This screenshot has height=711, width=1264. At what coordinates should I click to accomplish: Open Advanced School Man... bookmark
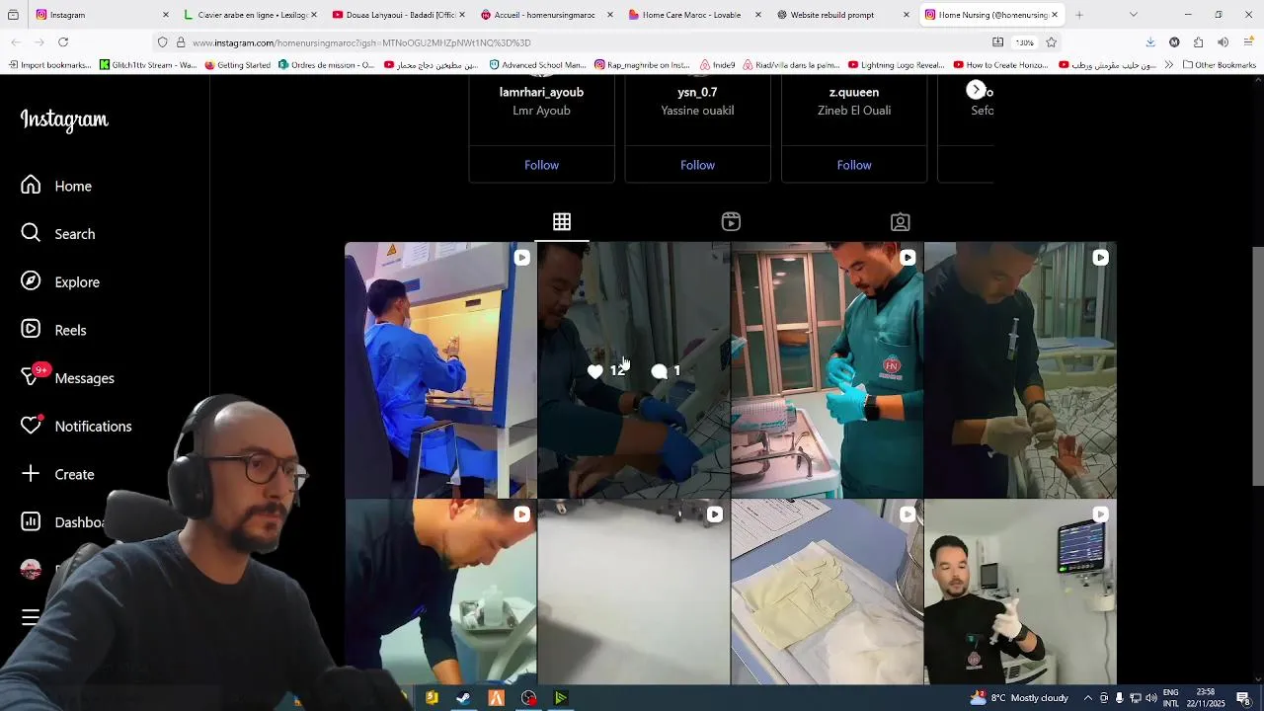[538, 65]
